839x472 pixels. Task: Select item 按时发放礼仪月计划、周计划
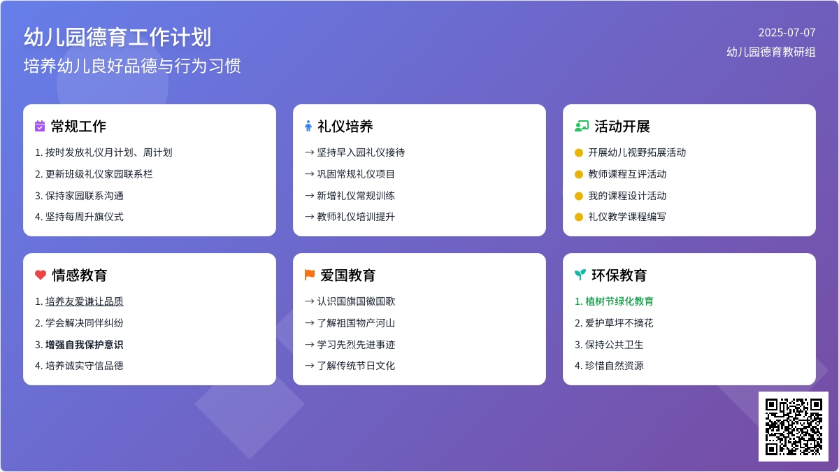point(103,152)
